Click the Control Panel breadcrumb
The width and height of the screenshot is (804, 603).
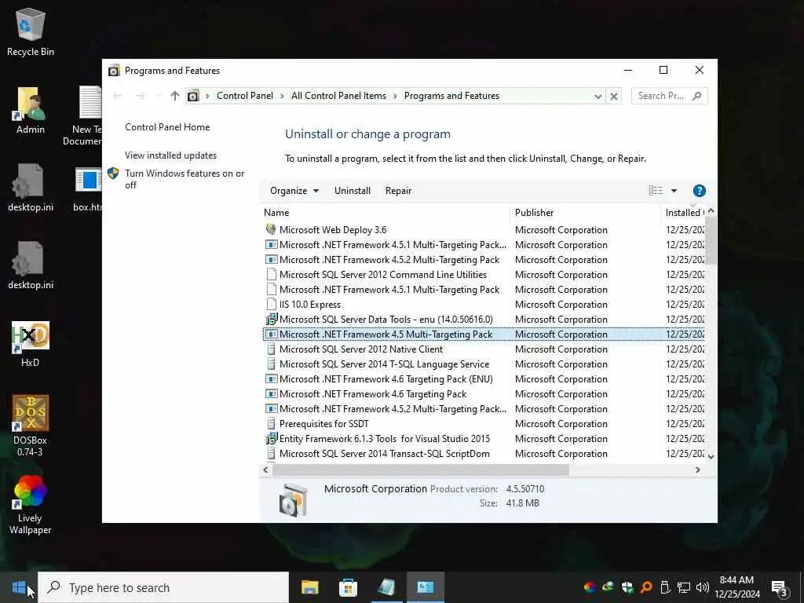pos(245,96)
